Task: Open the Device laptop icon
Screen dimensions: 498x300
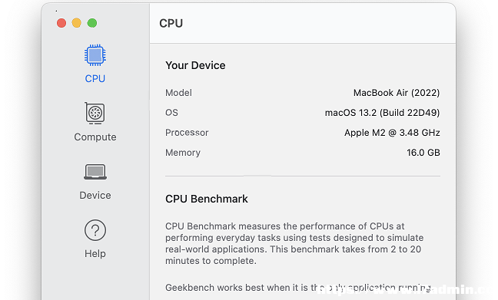Action: pos(95,172)
